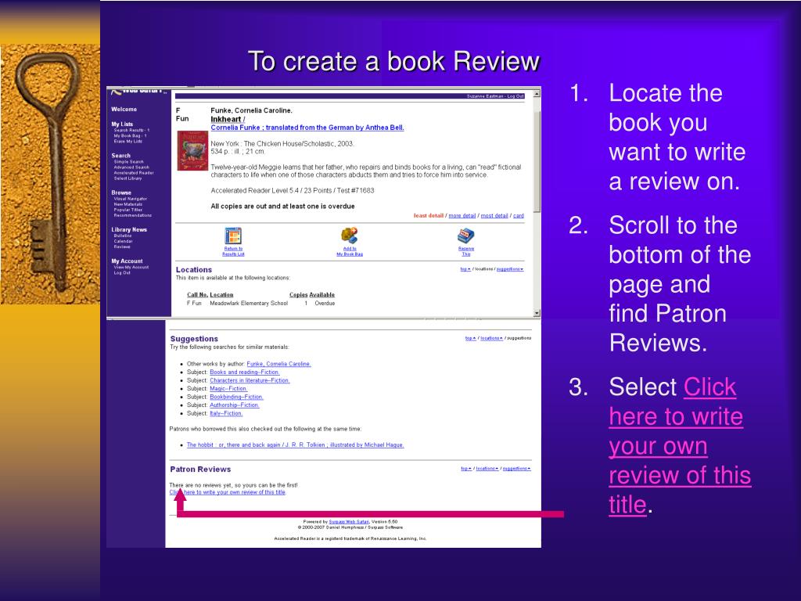Screen dimensions: 801x601
Task: Open The hobbit by Tolkien link
Action: tap(295, 445)
